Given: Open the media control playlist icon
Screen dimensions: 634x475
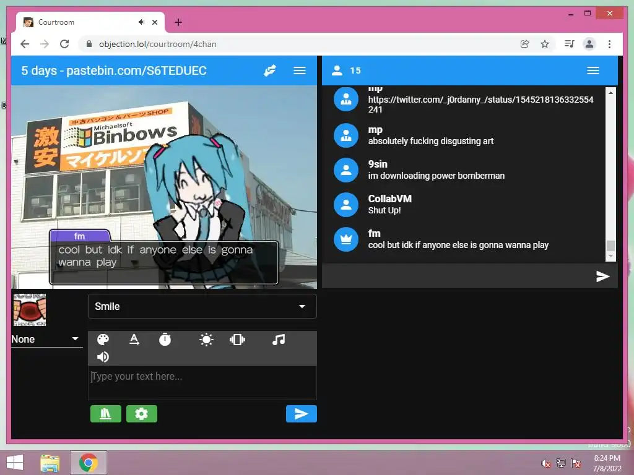Looking at the screenshot, I should click(x=569, y=44).
